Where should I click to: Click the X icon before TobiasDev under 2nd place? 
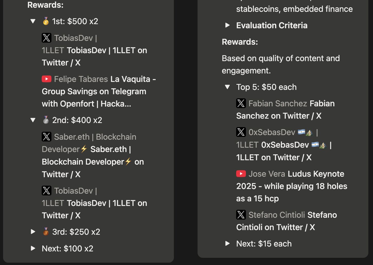pyautogui.click(x=47, y=191)
